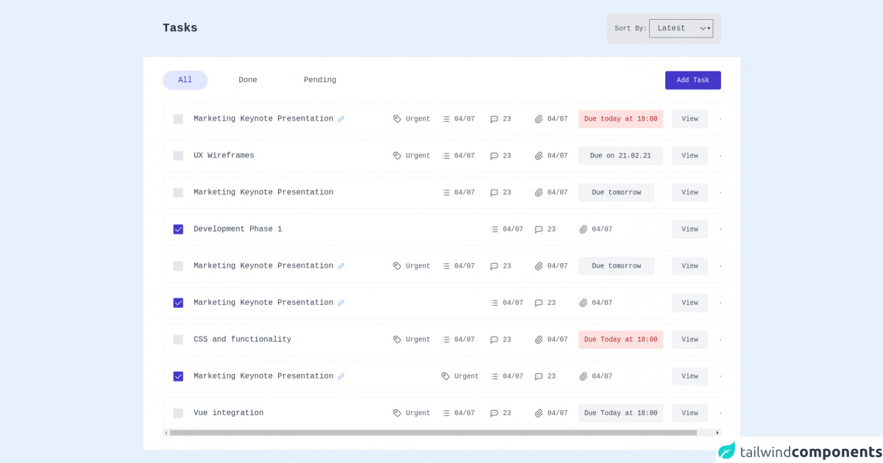Image resolution: width=883 pixels, height=463 pixels.
Task: Check the checkbox for UX Wireframes
Action: point(178,155)
